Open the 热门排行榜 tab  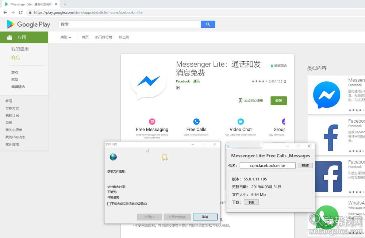pos(104,37)
